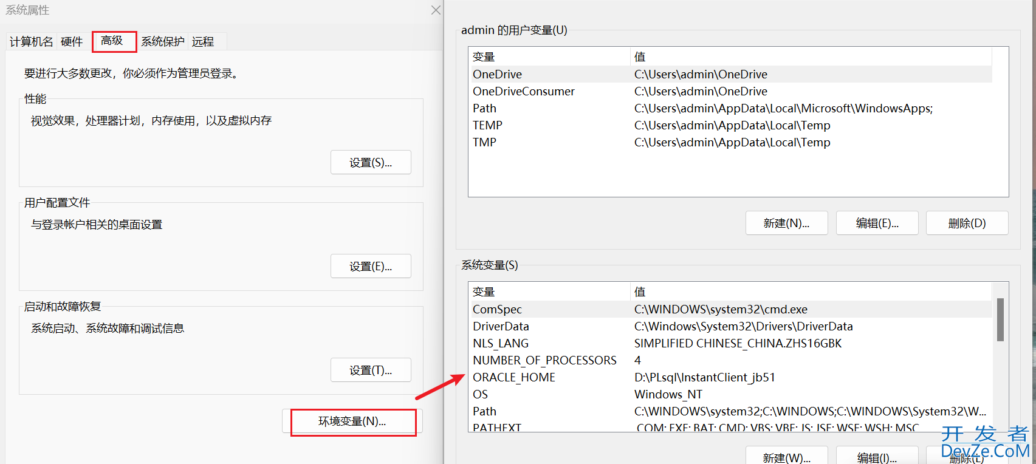Click the 值 column header in user variables
This screenshot has height=464, width=1036.
(x=811, y=56)
